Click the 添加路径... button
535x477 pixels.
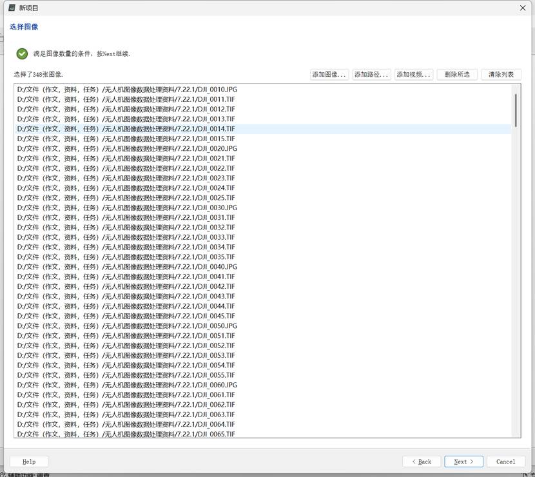pos(371,74)
